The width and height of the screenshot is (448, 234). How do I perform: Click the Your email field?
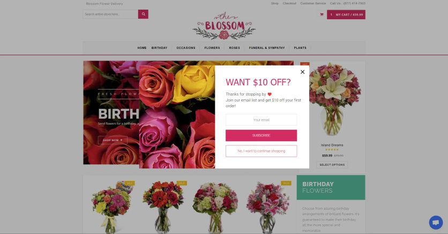pos(261,120)
